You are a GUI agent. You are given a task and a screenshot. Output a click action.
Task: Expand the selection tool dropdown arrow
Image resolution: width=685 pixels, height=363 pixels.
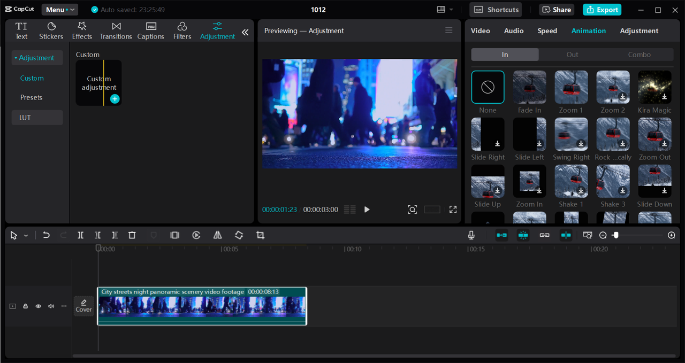[26, 236]
